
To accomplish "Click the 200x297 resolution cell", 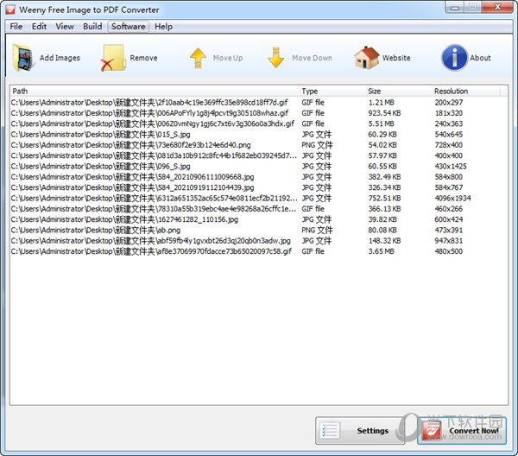I will pyautogui.click(x=449, y=103).
